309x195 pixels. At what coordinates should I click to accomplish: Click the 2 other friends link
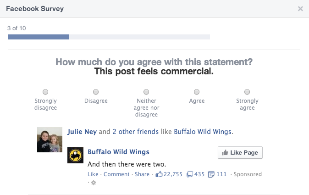[135, 132]
